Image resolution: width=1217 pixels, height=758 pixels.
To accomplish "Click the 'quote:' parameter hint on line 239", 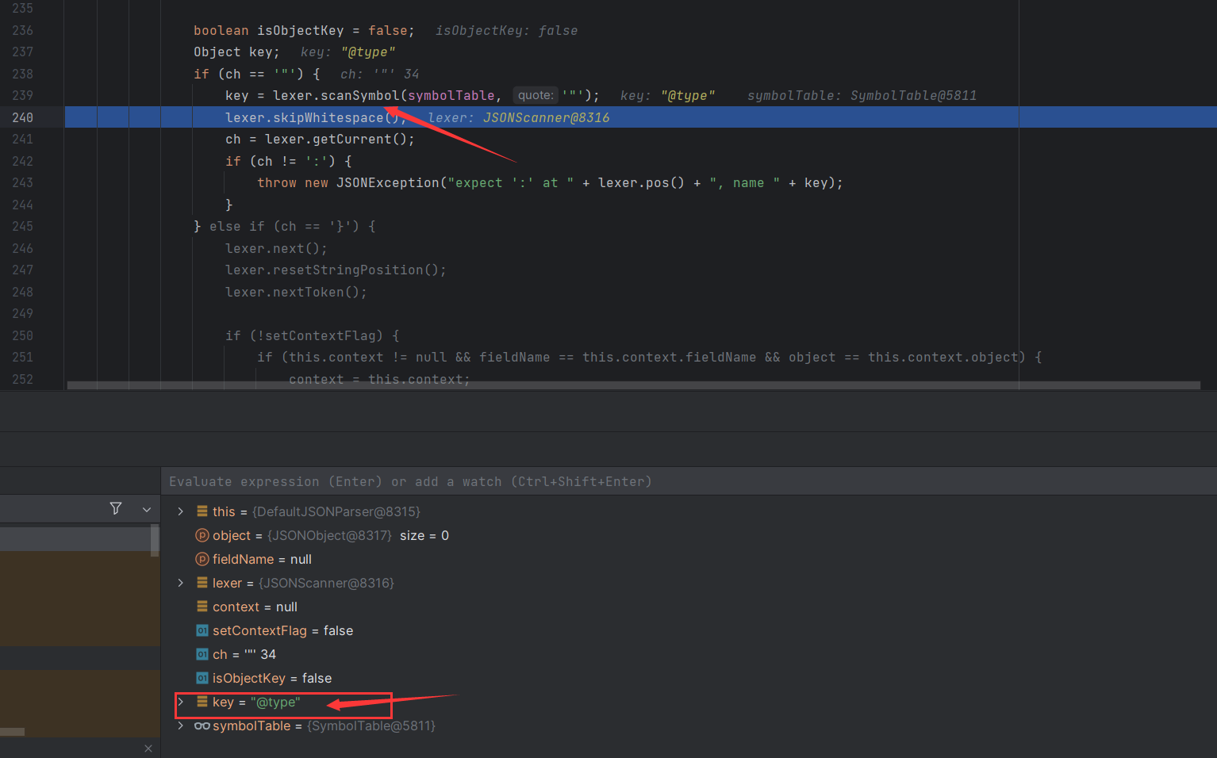I will click(536, 95).
